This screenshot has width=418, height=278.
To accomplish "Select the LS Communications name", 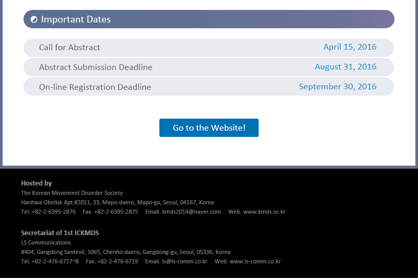I will pyautogui.click(x=46, y=242).
